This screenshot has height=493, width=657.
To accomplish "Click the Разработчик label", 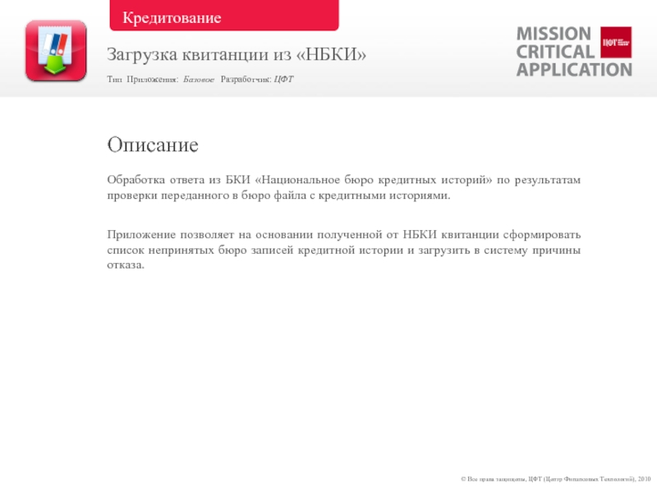I will pos(246,79).
